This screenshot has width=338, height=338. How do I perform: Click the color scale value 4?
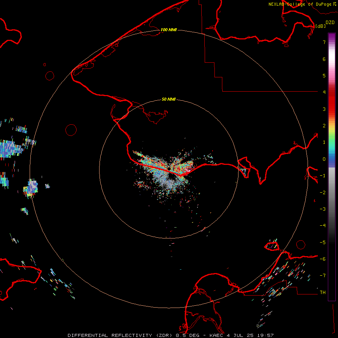click(x=324, y=92)
